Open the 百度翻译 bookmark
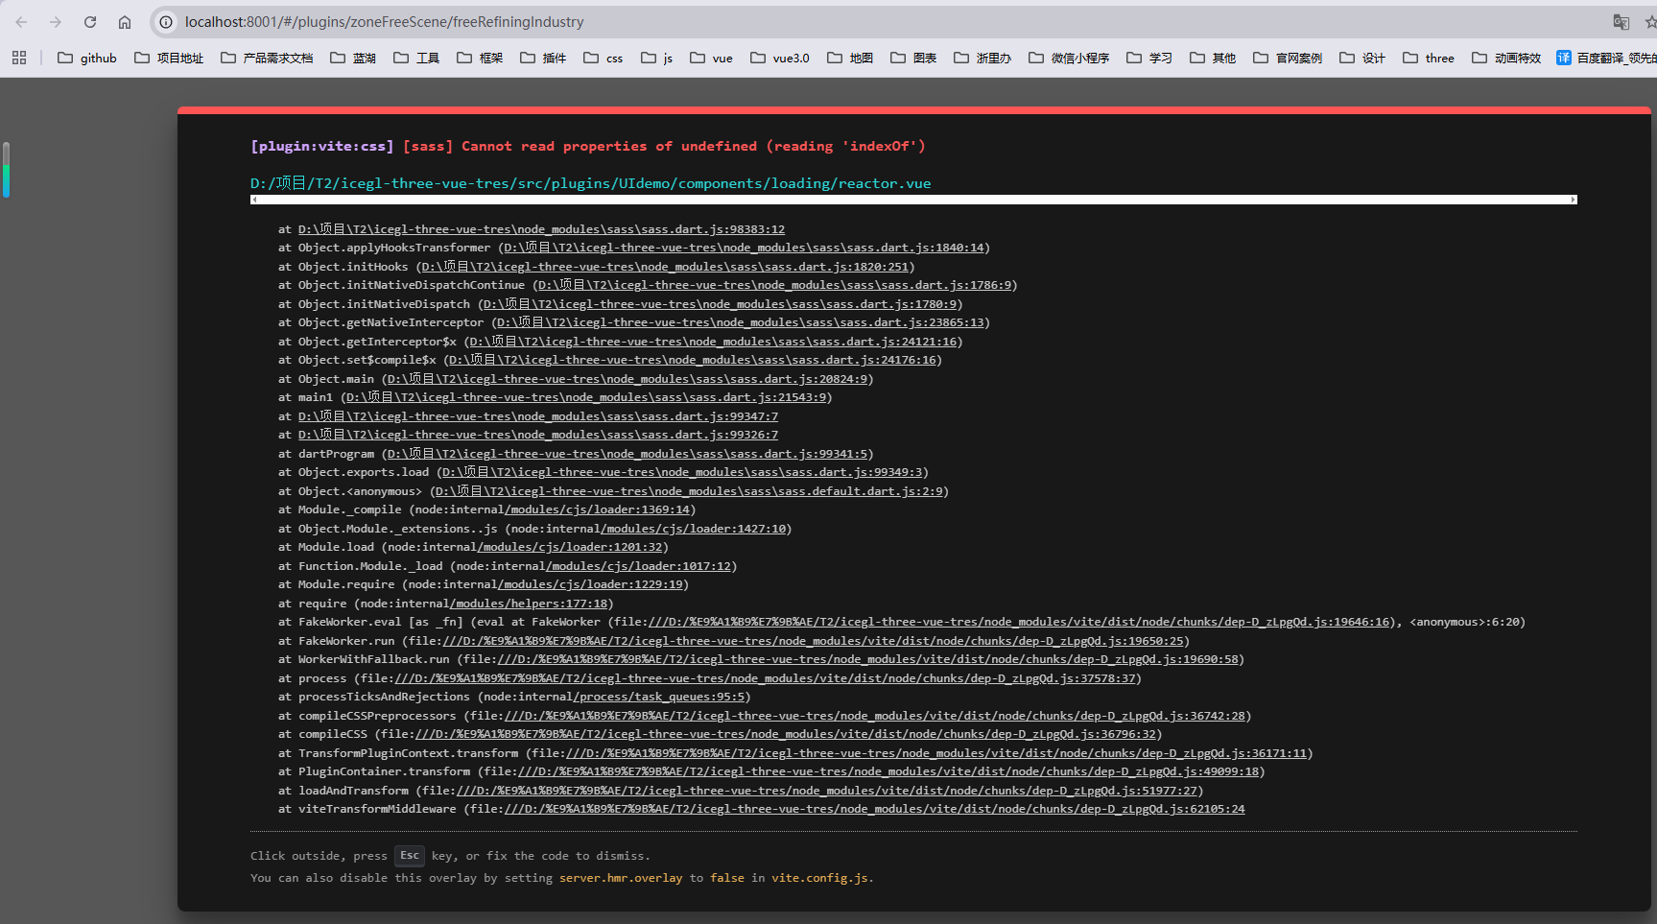Screen dimensions: 1657x924 (x=1606, y=58)
